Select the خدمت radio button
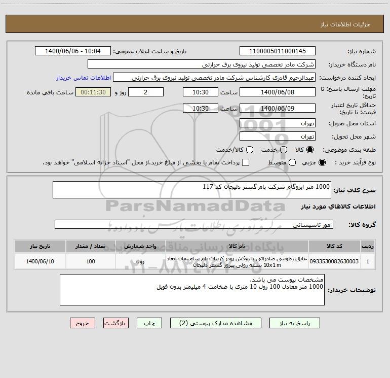 pyautogui.click(x=284, y=150)
